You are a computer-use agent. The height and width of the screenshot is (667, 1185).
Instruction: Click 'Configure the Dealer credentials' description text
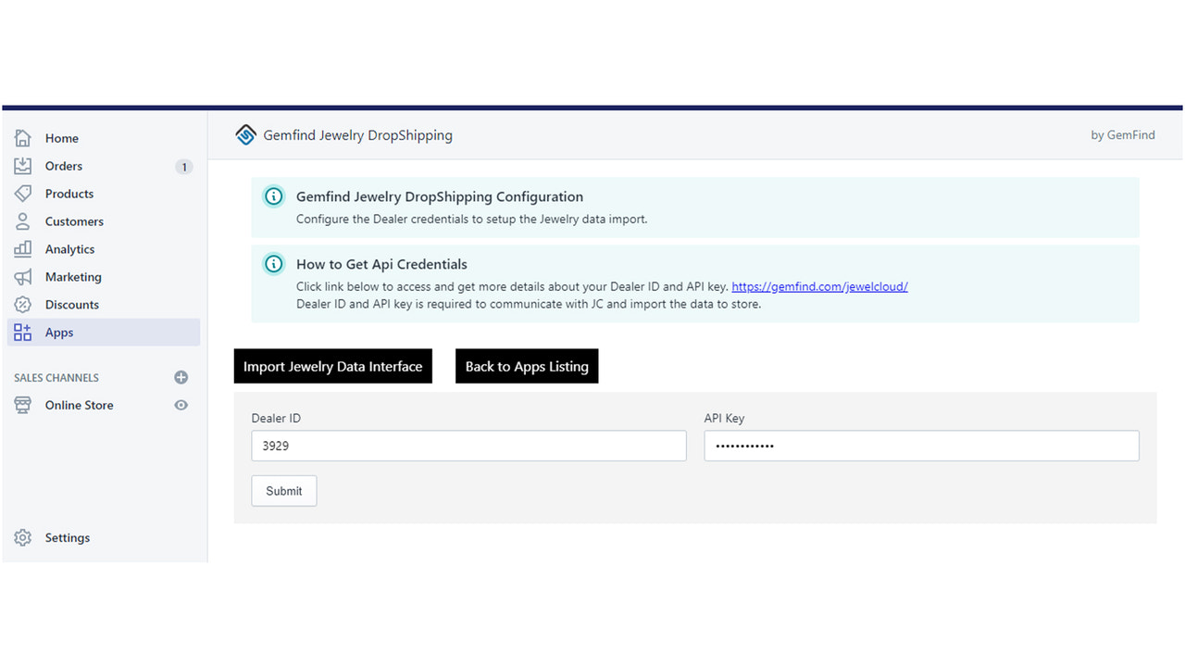[x=472, y=220]
